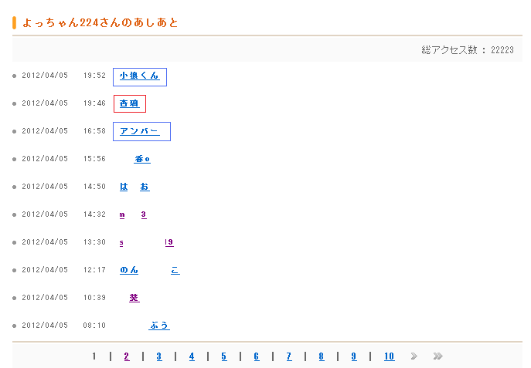The width and height of the screenshot is (531, 368).
Task: Jump to last page double-arrow icon
Action: click(x=437, y=356)
